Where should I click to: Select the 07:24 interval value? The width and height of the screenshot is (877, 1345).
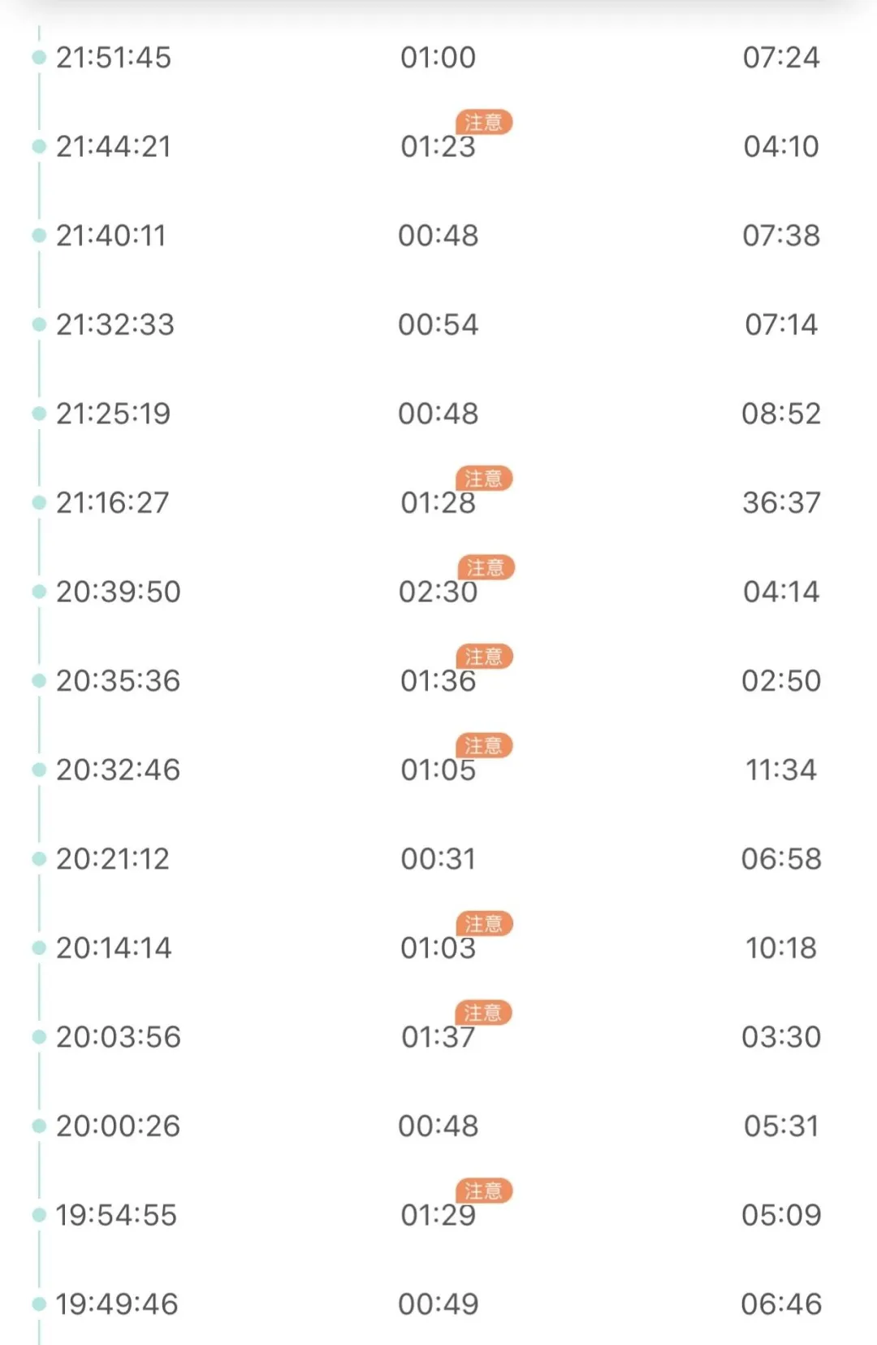tap(781, 58)
